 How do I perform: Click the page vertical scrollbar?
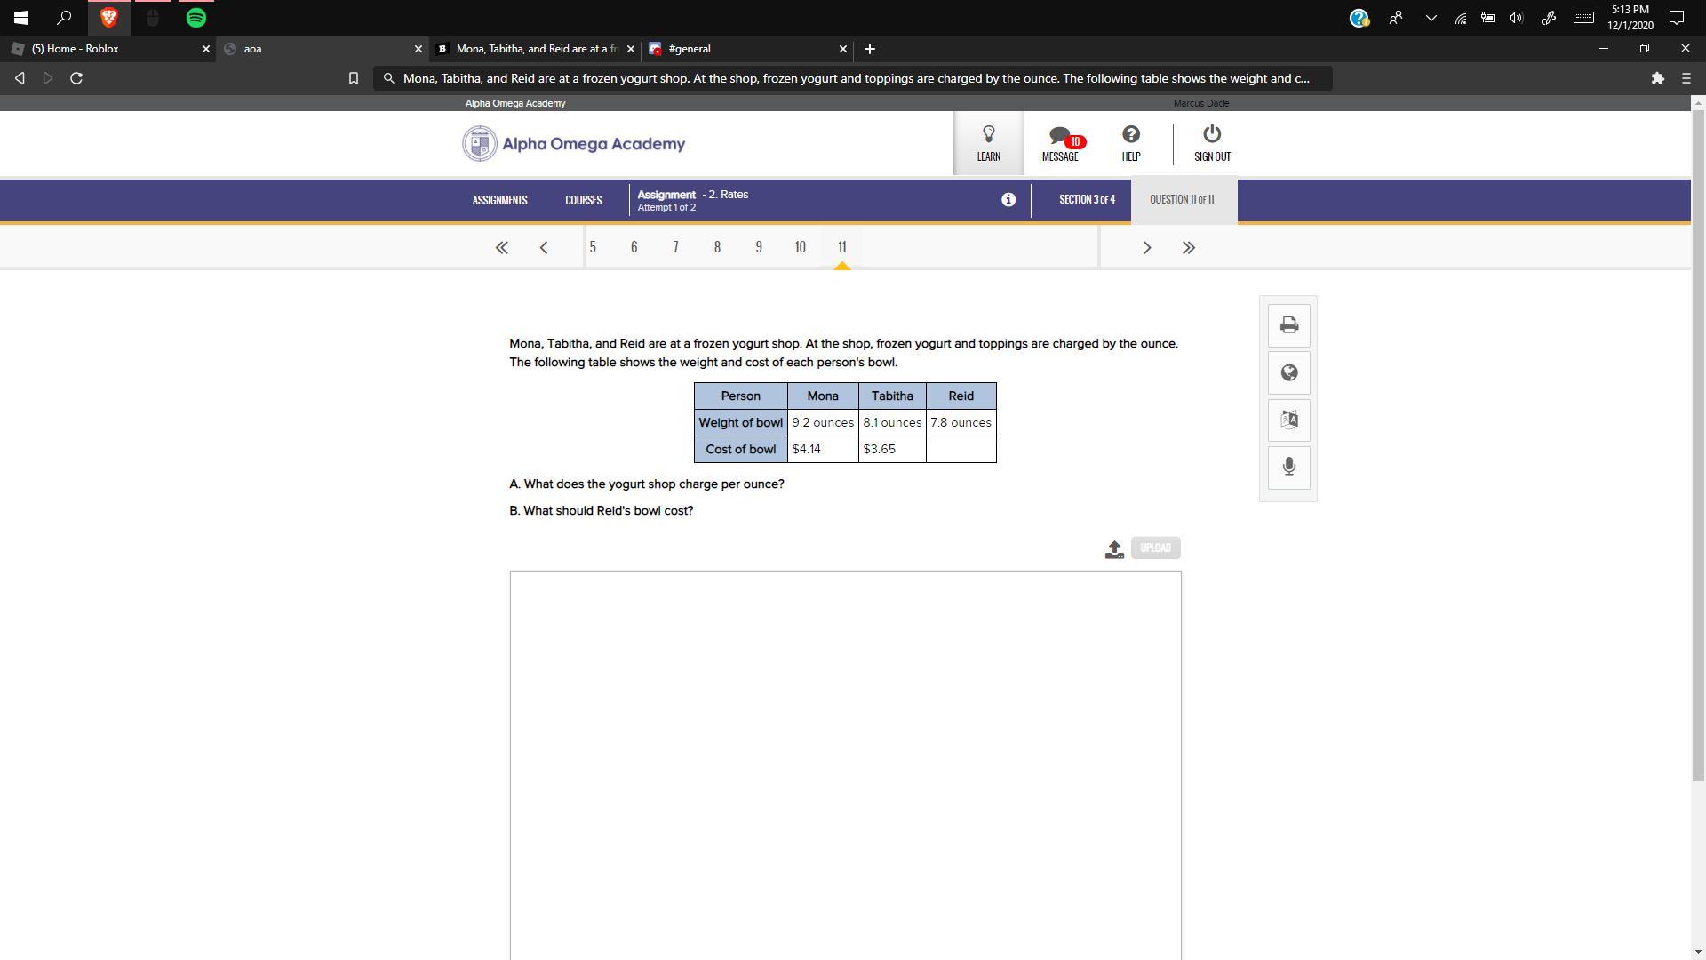1698,444
